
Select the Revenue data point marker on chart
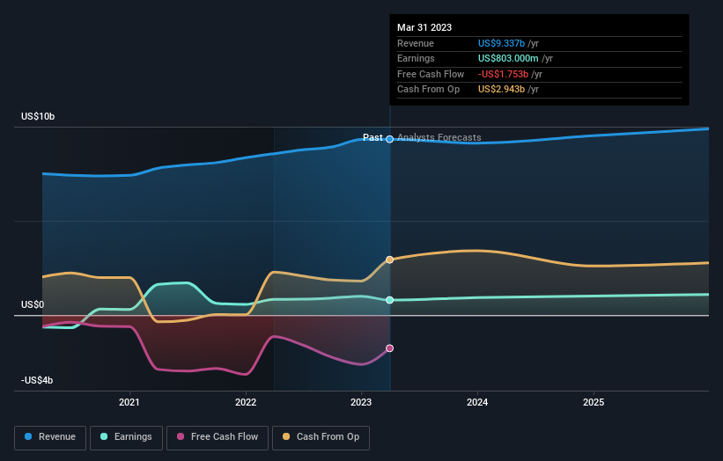point(389,139)
